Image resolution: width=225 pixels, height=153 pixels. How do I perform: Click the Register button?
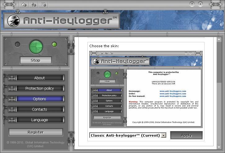coord(36,132)
